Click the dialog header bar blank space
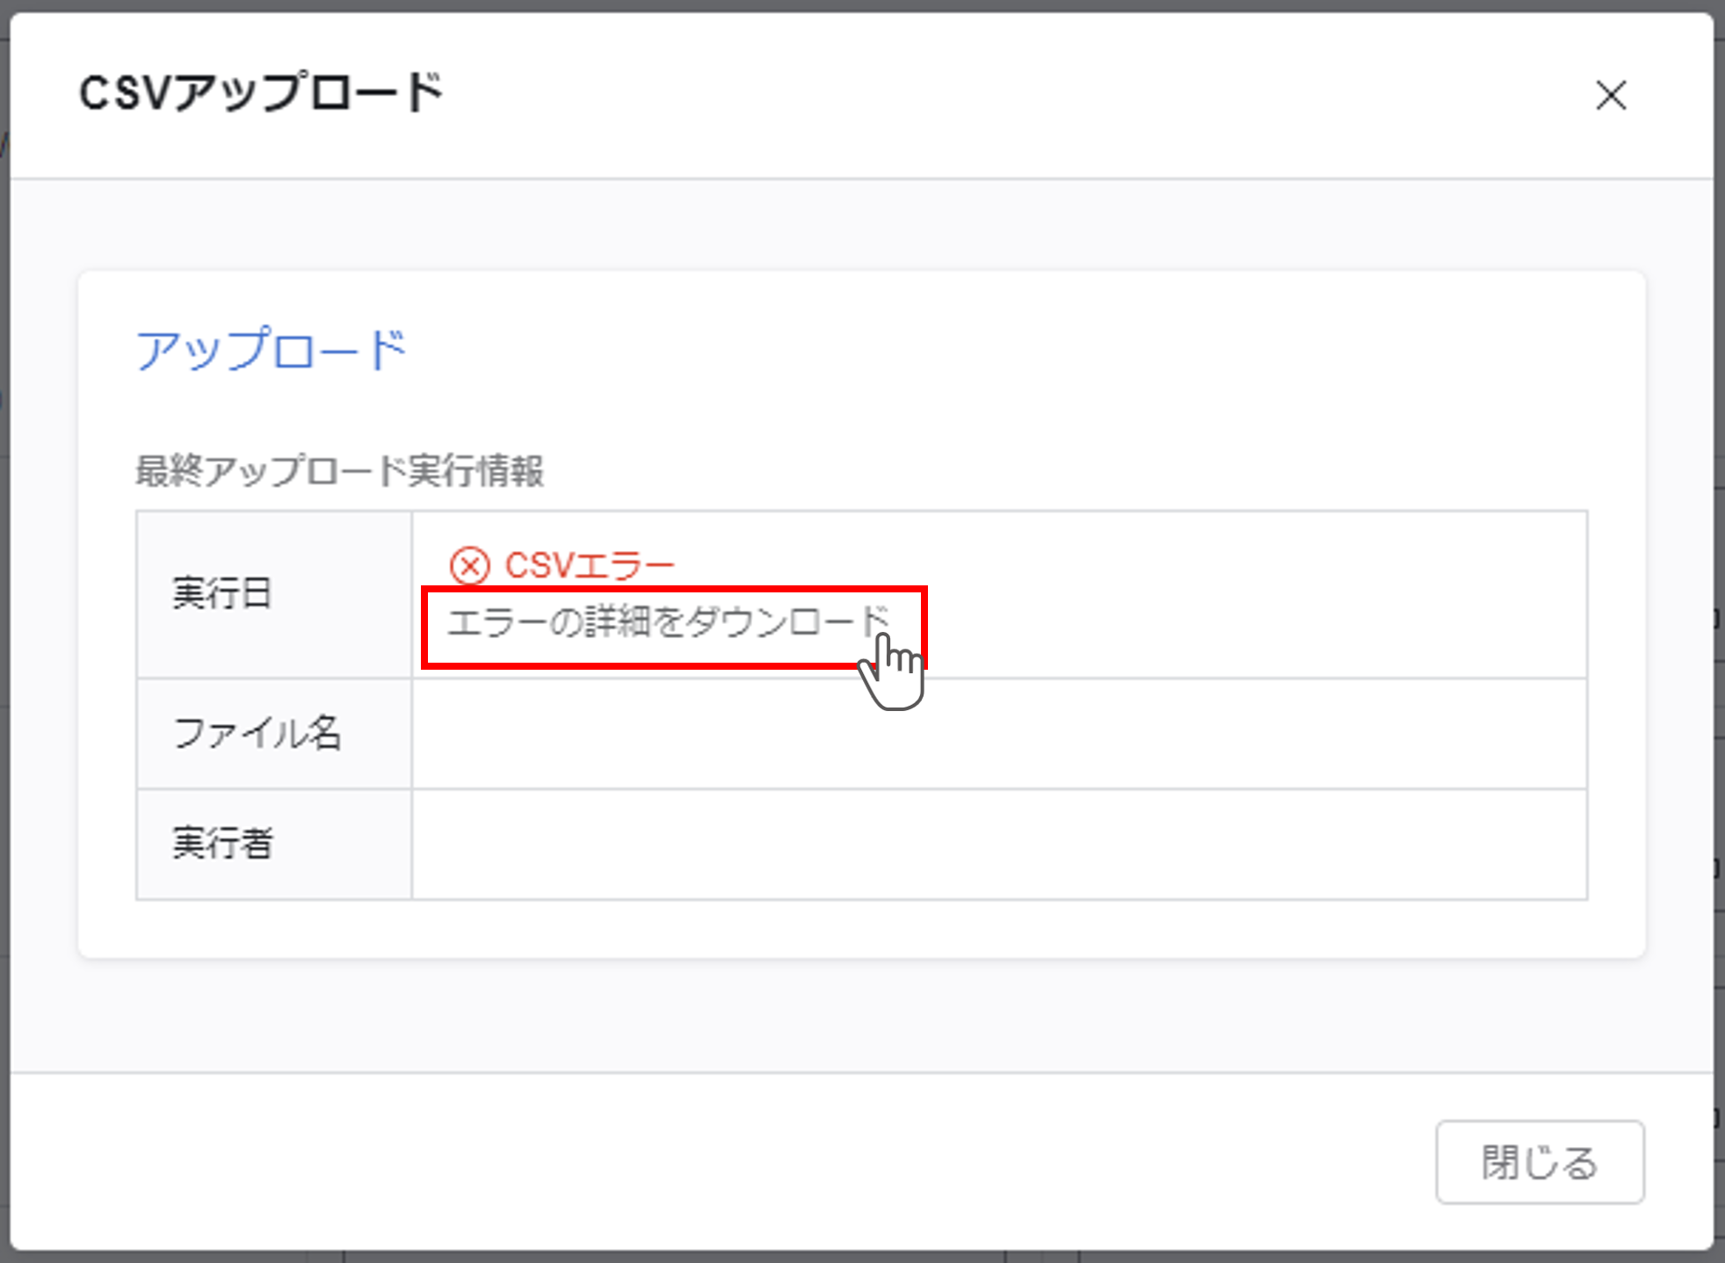Image resolution: width=1725 pixels, height=1263 pixels. coord(967,95)
